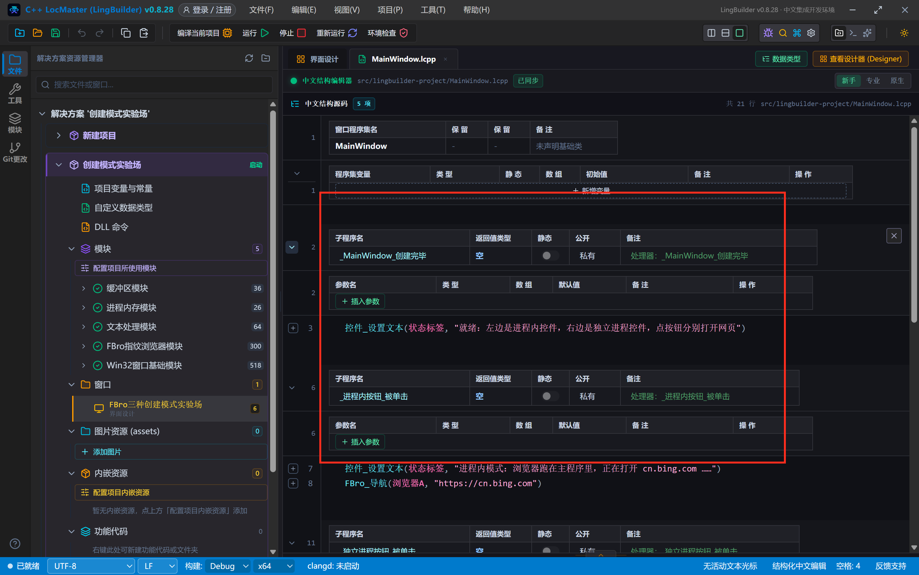This screenshot has height=575, width=919.
Task: Open the 文件(F) menu
Action: pyautogui.click(x=261, y=10)
